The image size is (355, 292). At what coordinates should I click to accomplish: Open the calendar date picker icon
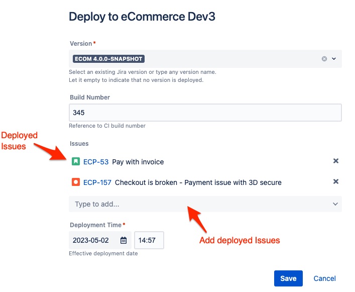click(123, 240)
